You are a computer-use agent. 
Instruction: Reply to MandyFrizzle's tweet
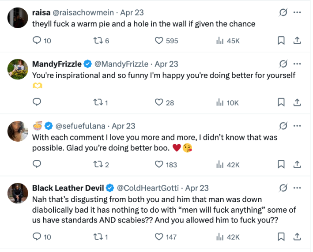(38, 102)
